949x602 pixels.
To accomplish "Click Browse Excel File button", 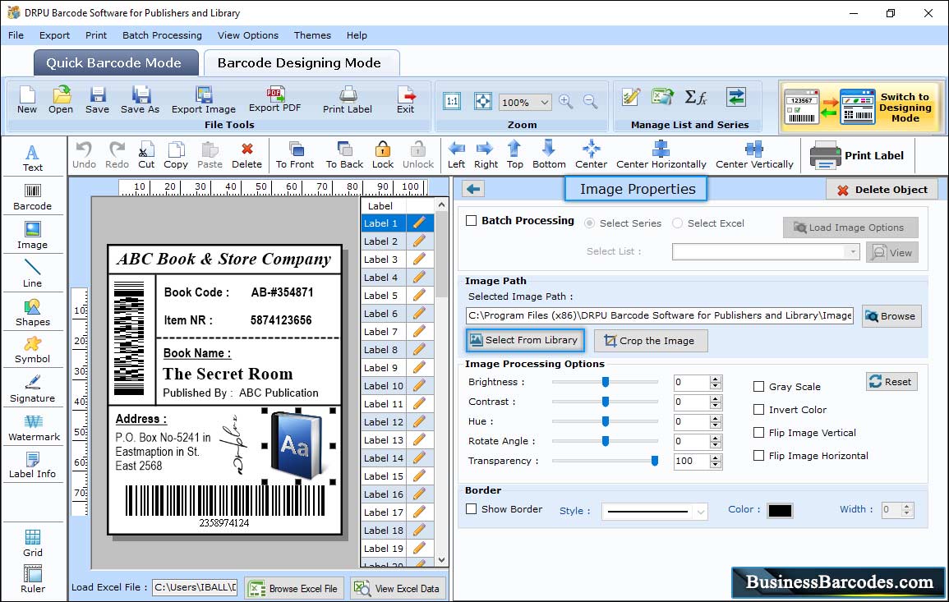I will coord(294,589).
